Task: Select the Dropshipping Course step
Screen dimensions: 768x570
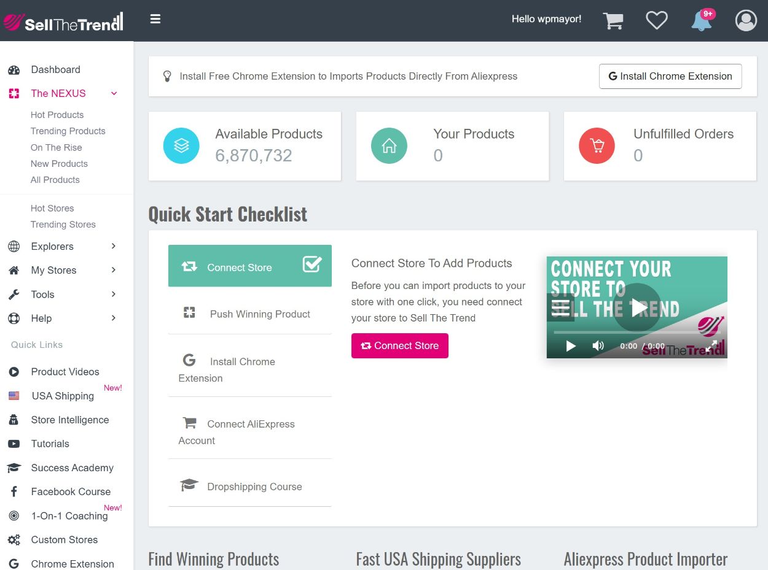Action: tap(250, 486)
